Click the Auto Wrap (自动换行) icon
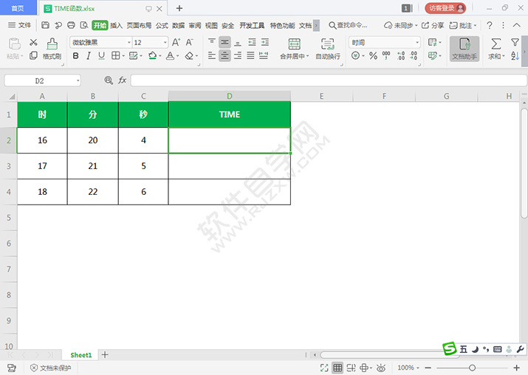This screenshot has height=375, width=528. (x=327, y=44)
